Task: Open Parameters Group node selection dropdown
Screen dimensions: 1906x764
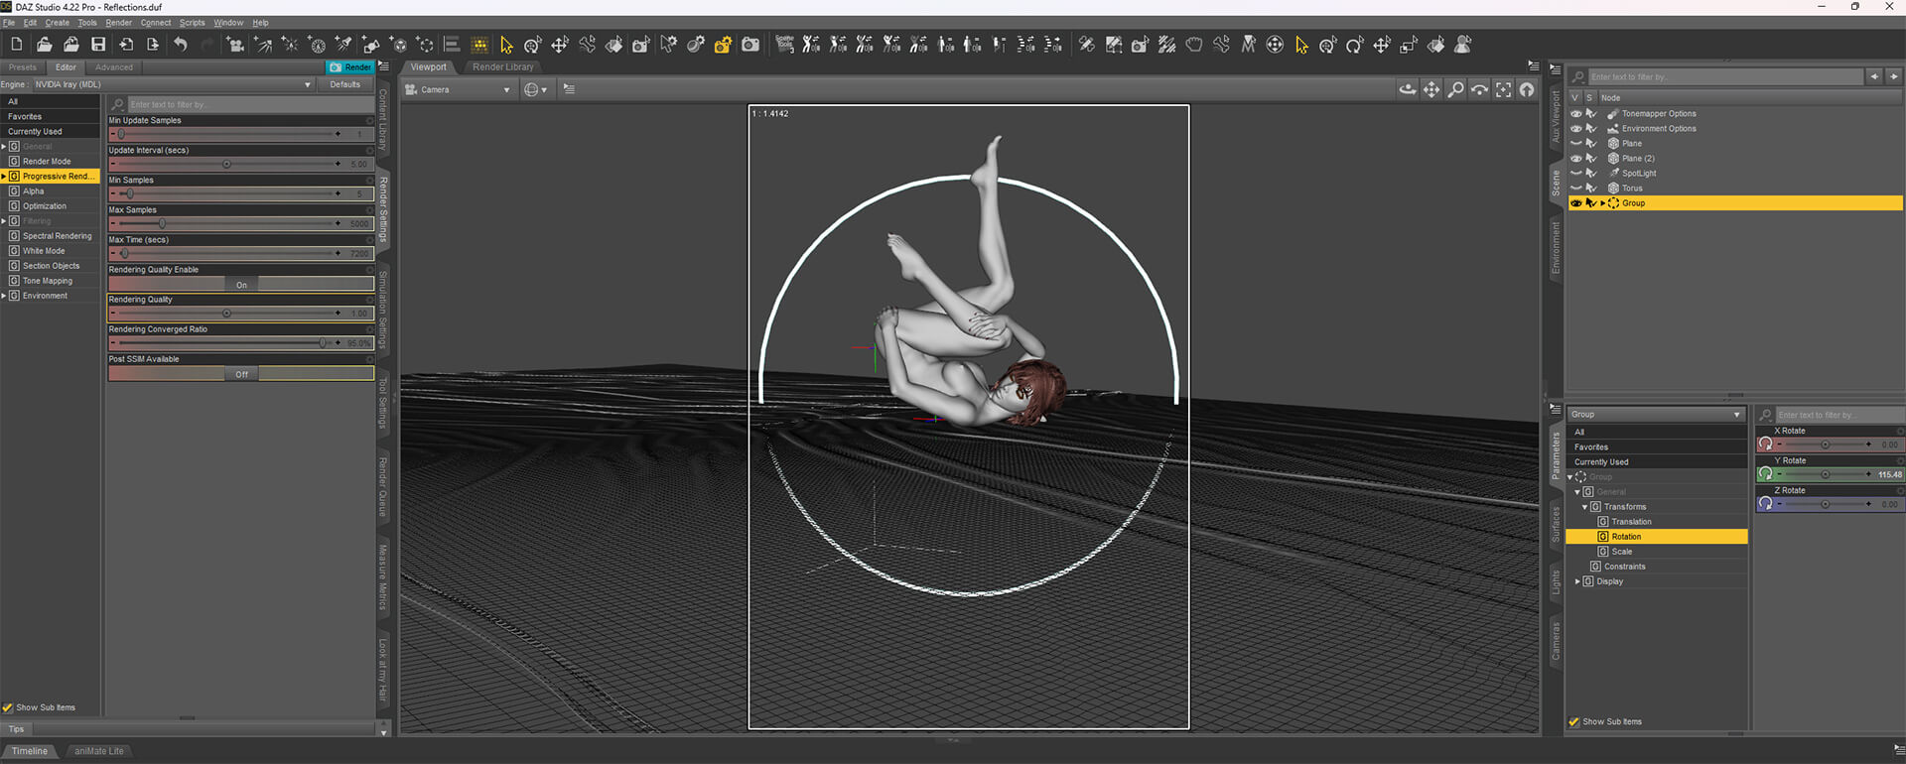Action: (1655, 414)
